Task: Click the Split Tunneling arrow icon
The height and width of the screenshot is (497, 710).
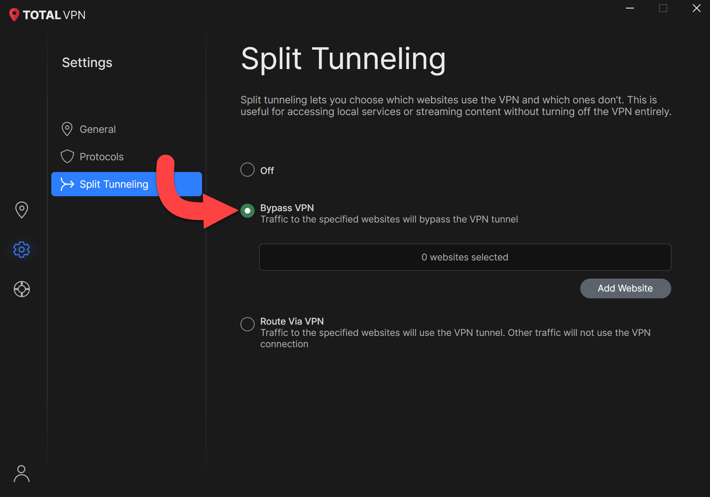Action: click(67, 184)
